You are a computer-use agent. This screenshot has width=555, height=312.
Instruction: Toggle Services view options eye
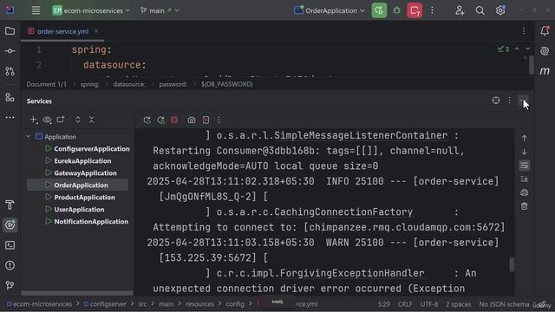pyautogui.click(x=47, y=120)
